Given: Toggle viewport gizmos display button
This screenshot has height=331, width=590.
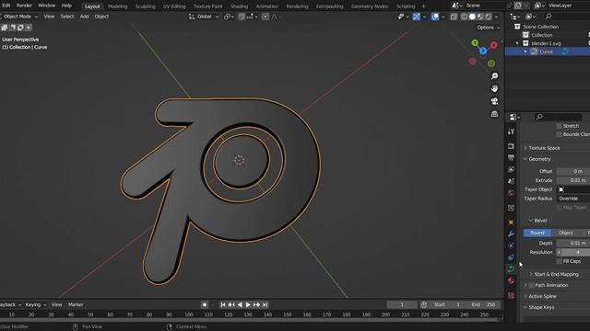Looking at the screenshot, I should (x=417, y=17).
